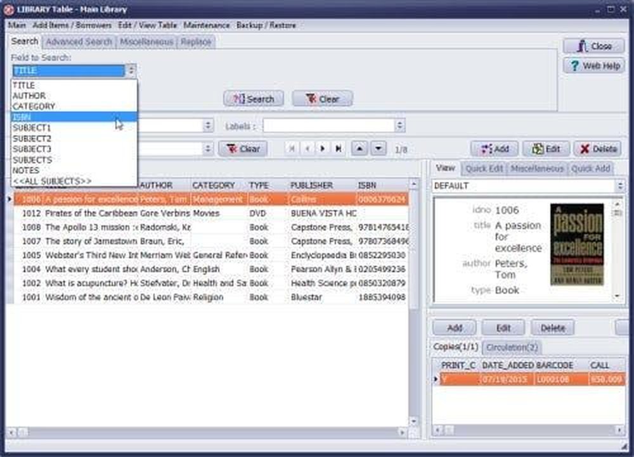Go to next record arrow icon
Image resolution: width=634 pixels, height=457 pixels.
[323, 149]
